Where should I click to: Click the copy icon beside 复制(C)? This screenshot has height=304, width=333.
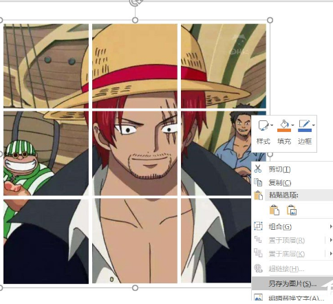[x=258, y=182]
